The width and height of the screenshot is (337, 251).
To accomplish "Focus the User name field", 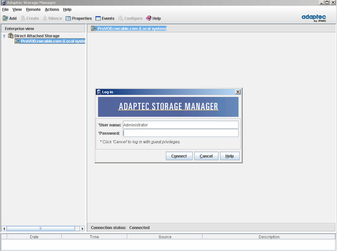I will [x=181, y=125].
